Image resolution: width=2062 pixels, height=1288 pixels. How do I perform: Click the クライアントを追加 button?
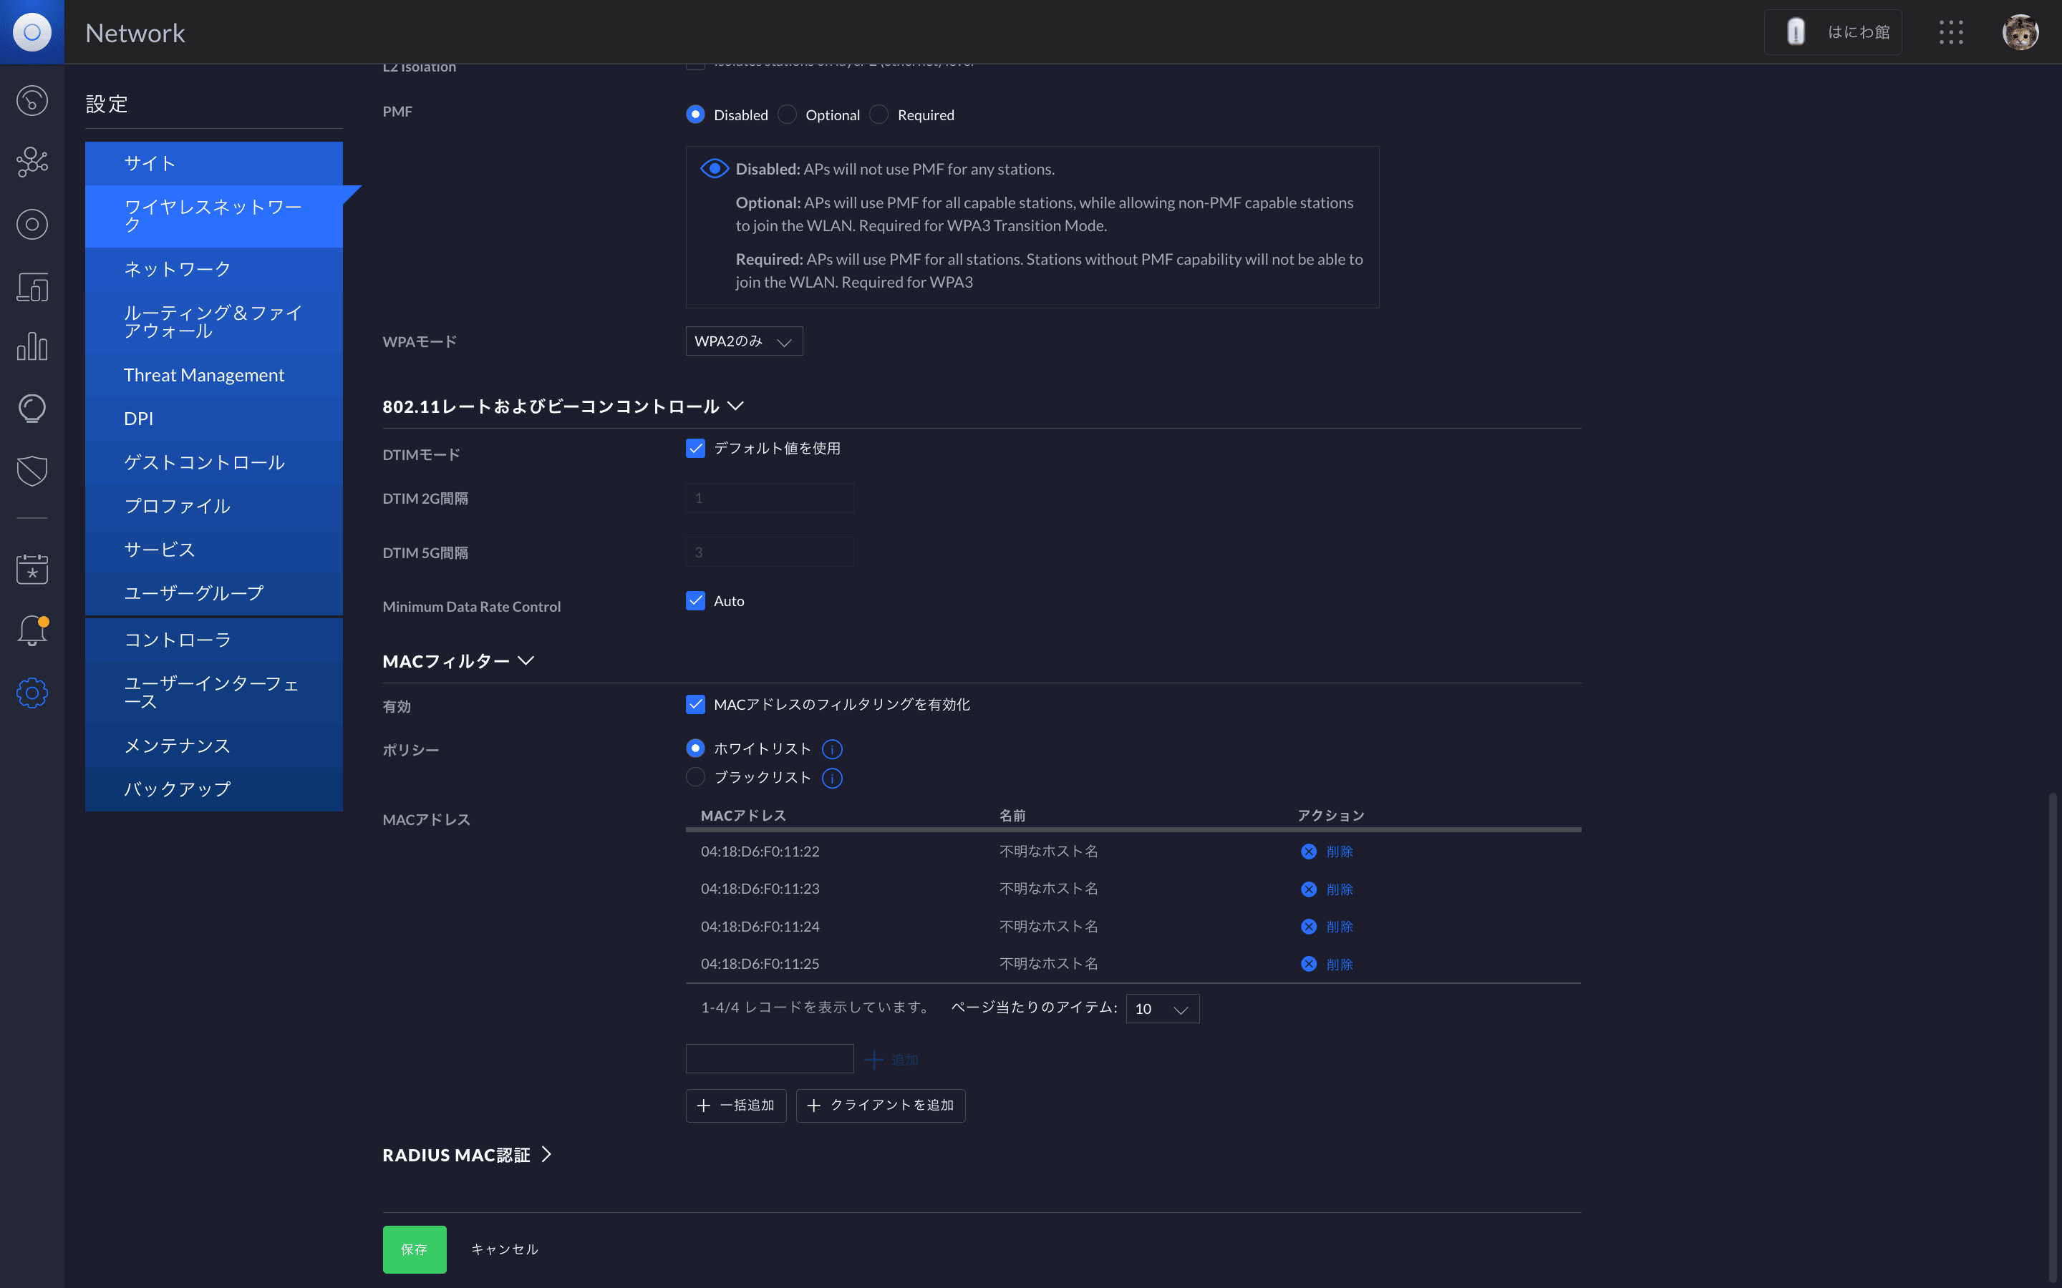point(880,1105)
